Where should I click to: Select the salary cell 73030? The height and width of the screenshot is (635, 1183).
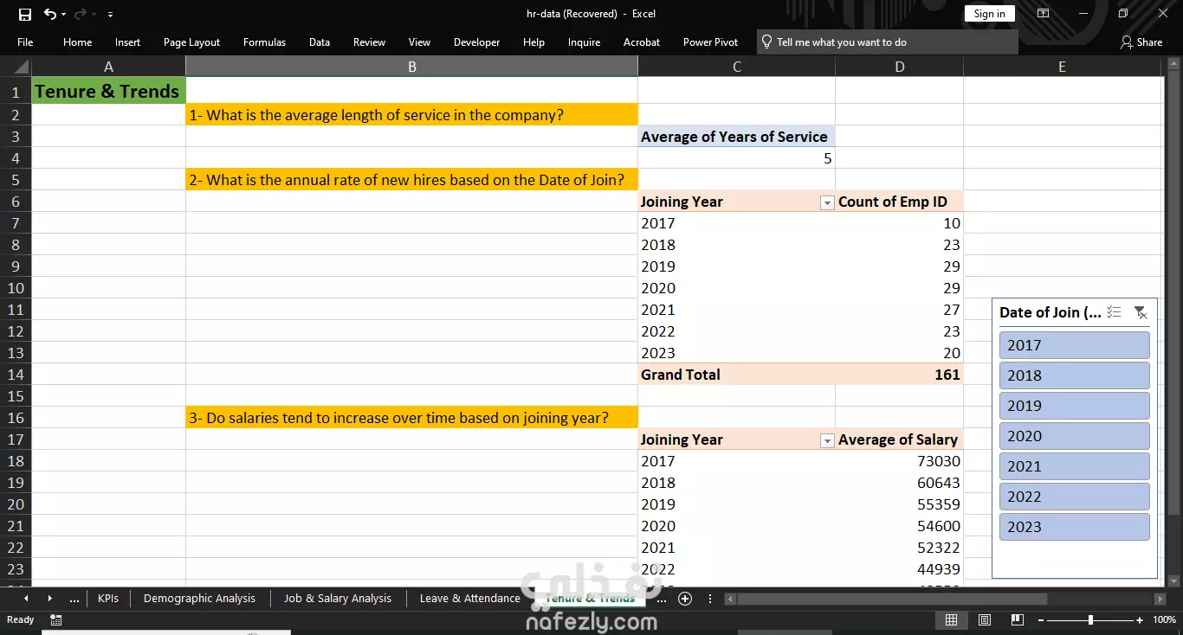899,461
